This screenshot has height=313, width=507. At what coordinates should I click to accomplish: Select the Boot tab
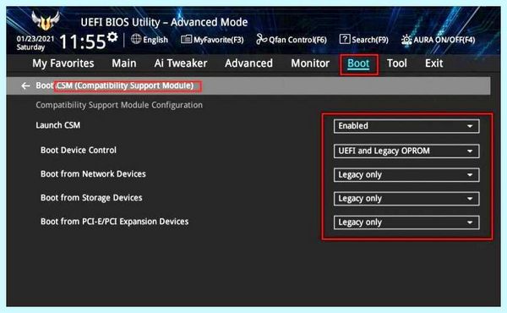(358, 63)
